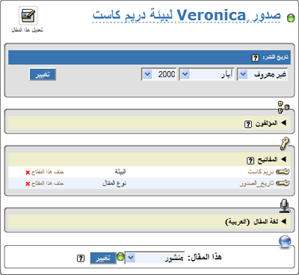Viewport: 299px width, 275px height.
Task: Click the green status dot beside the article title
Action: click(291, 18)
